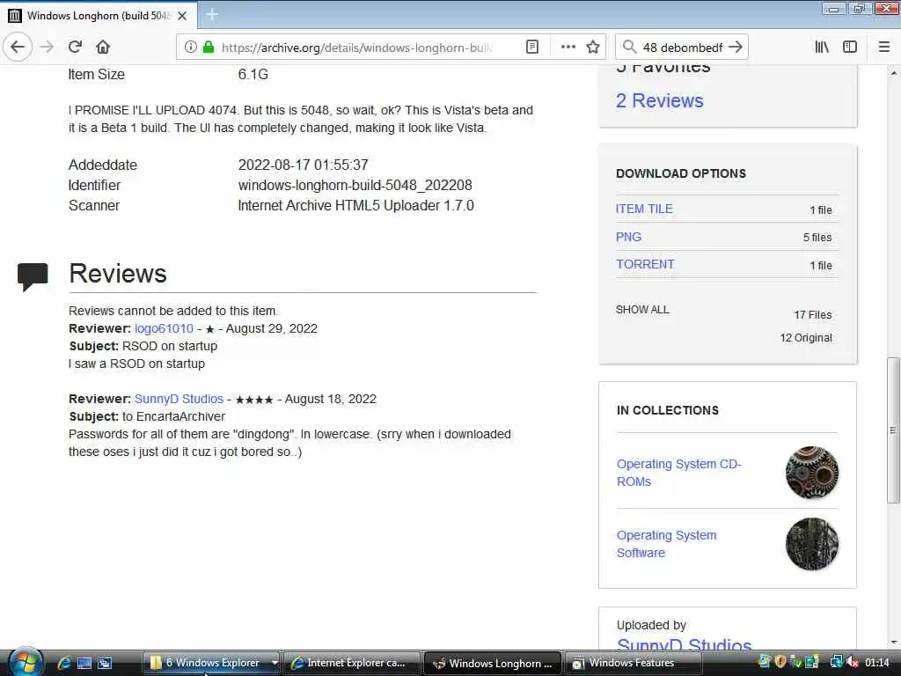Image resolution: width=901 pixels, height=676 pixels.
Task: Open the Windows Start orb
Action: pos(24,664)
